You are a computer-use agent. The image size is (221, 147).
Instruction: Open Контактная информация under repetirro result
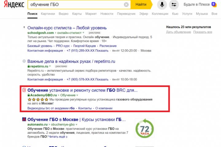point(45,80)
